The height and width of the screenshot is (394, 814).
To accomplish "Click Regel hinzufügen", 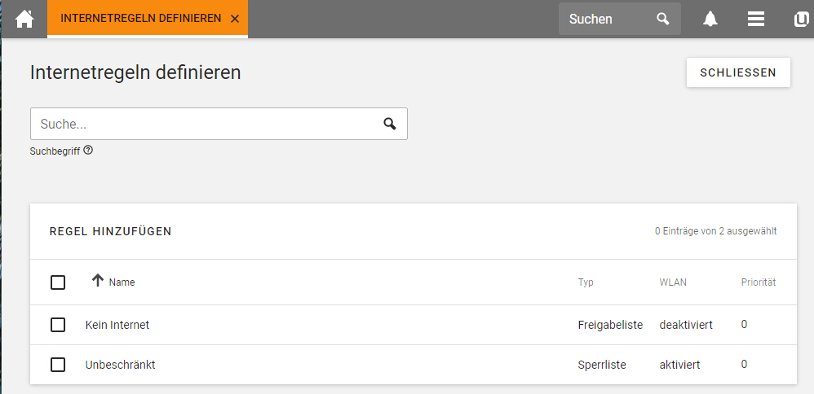I will coord(111,231).
